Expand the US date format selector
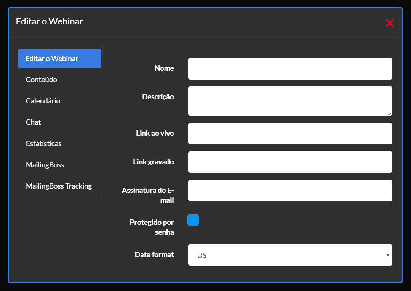 pos(290,254)
